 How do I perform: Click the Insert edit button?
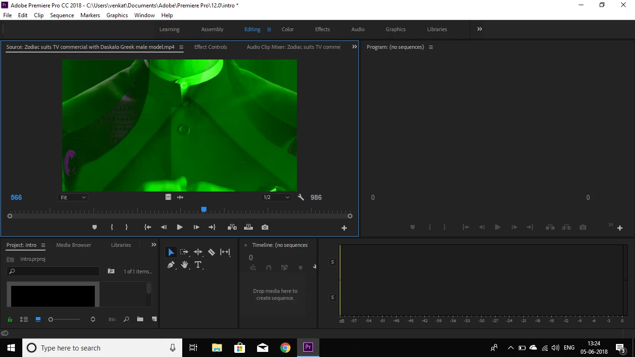tap(232, 227)
